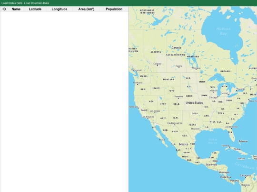The height and width of the screenshot is (192, 257).
Task: Click the Nicaragua label on map
Action: 224,172
